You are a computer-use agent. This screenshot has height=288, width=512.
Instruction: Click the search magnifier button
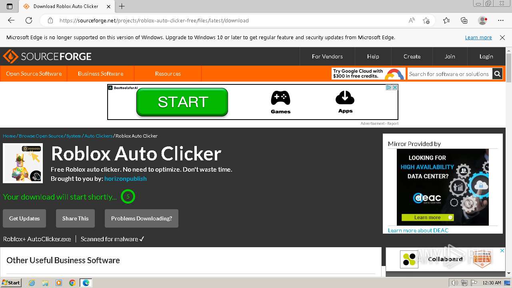pos(497,74)
